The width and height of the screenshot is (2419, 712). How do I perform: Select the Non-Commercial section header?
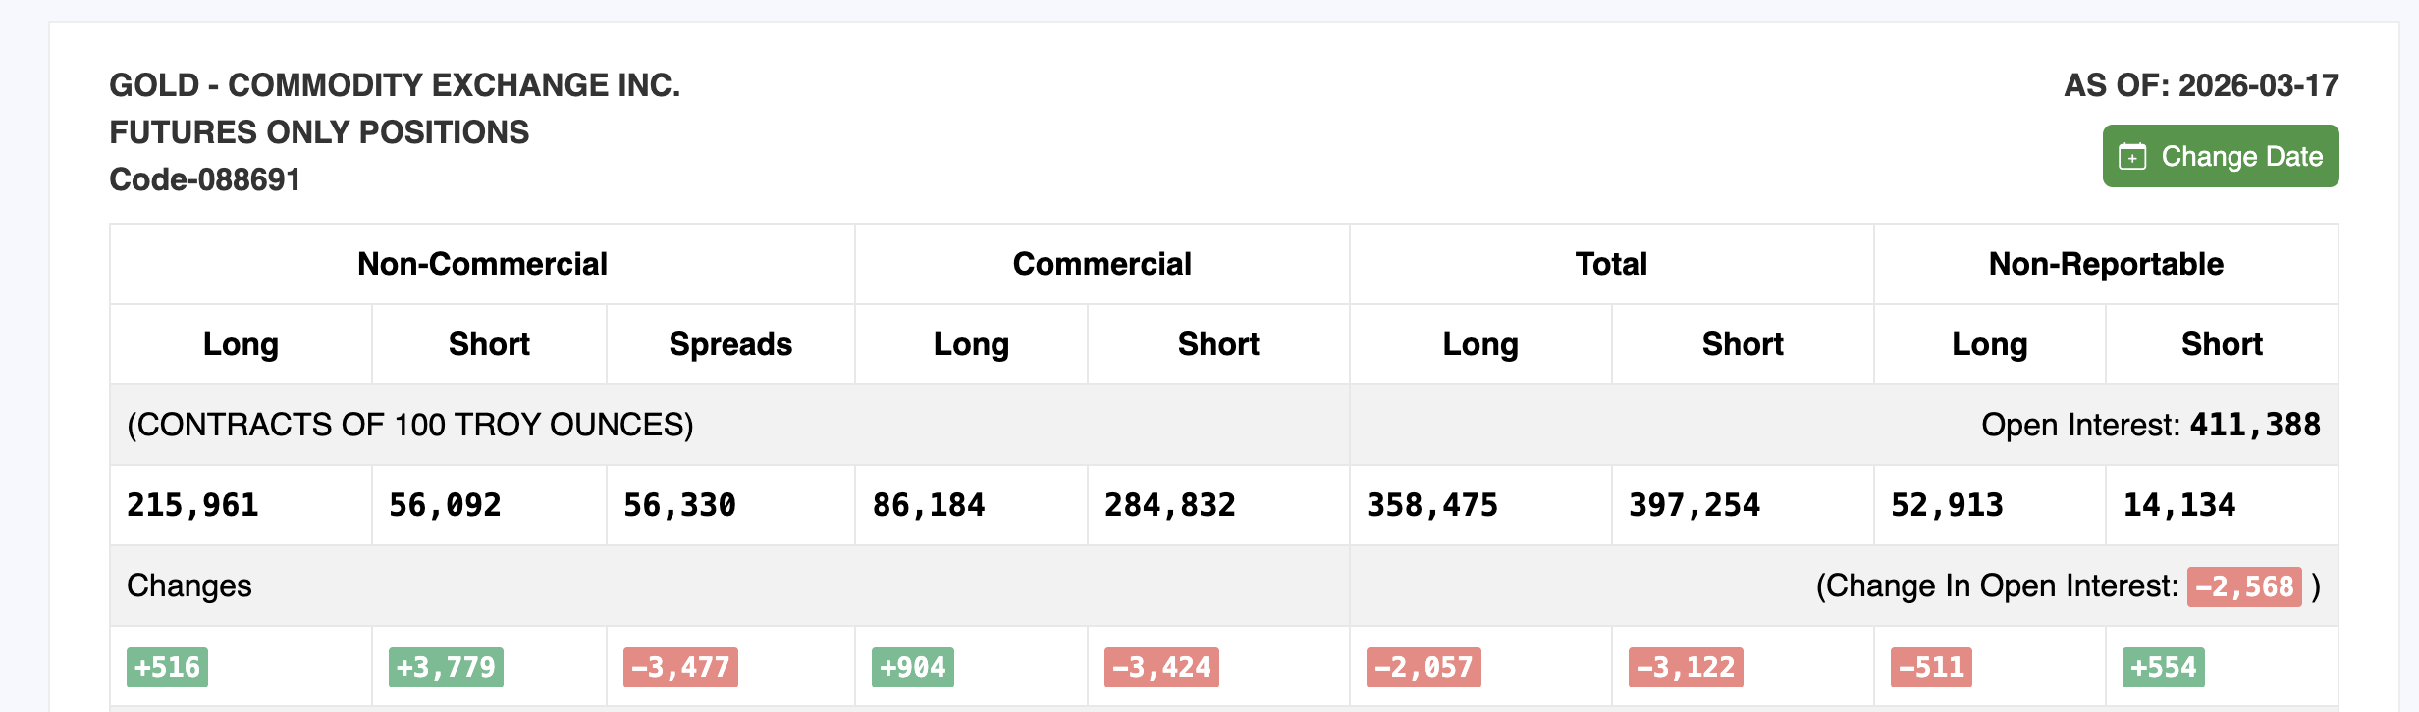482,263
